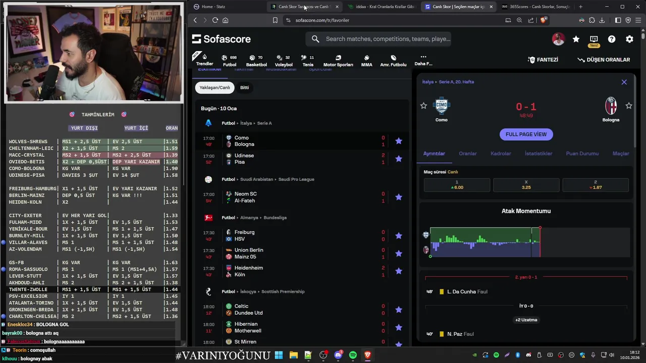The height and width of the screenshot is (363, 646).
Task: Open the Trendler sports category
Action: pos(204,59)
